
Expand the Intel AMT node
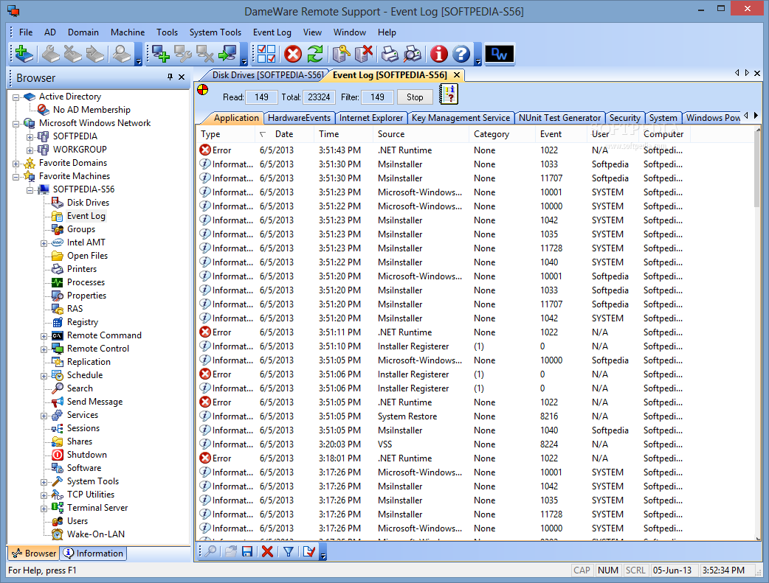[44, 243]
